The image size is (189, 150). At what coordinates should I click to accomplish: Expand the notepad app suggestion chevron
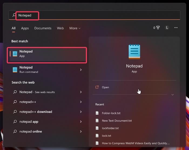coord(81,122)
